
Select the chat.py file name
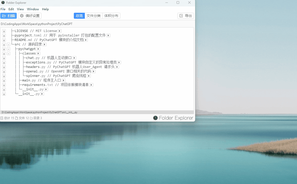click(x=33, y=58)
